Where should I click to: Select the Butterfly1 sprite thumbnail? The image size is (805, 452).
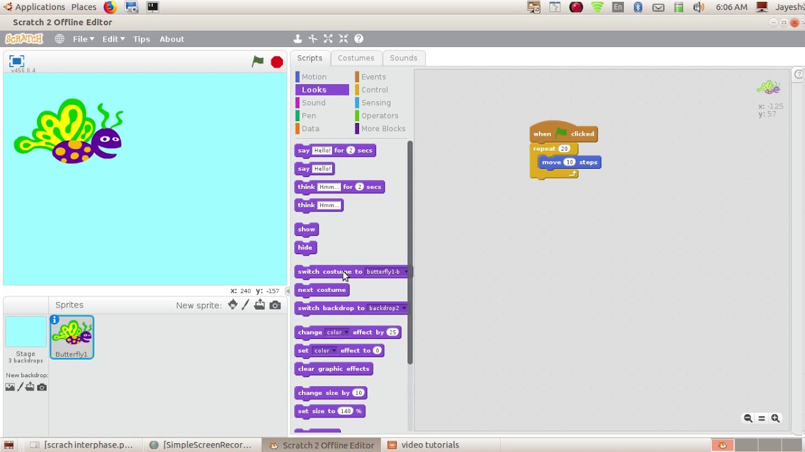point(72,337)
